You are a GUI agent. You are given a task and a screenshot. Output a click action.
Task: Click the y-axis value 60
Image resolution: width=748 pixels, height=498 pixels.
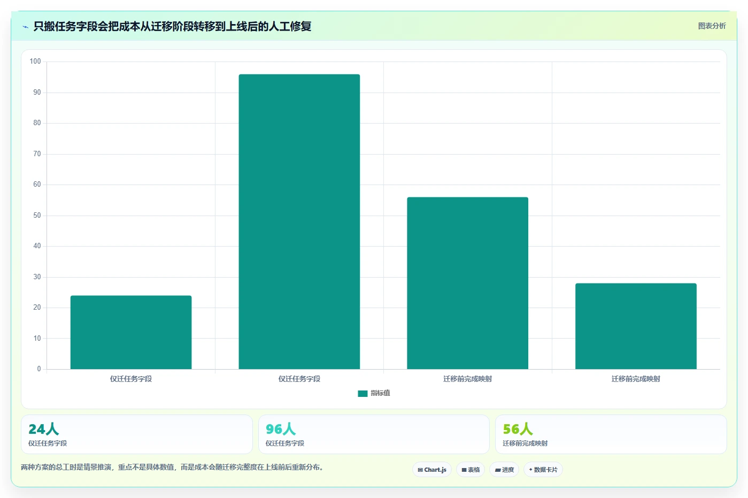[37, 185]
